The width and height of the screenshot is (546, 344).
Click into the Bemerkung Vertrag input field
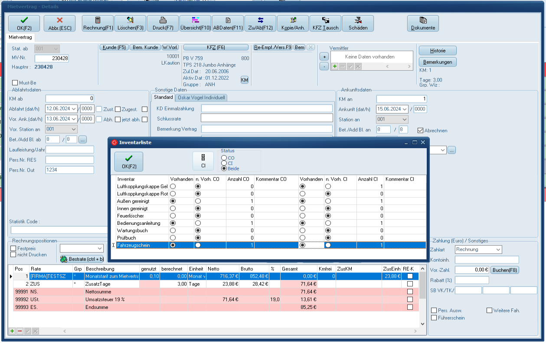point(266,129)
